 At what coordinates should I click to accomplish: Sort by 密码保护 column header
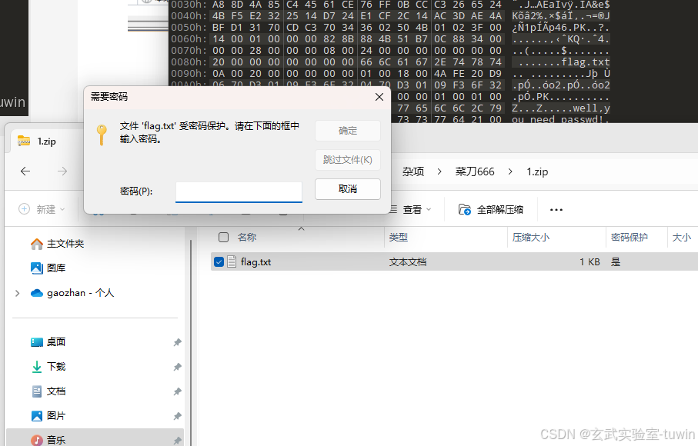(629, 238)
